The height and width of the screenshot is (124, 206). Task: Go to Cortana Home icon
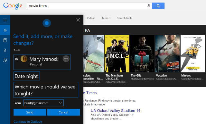(x=5, y=30)
